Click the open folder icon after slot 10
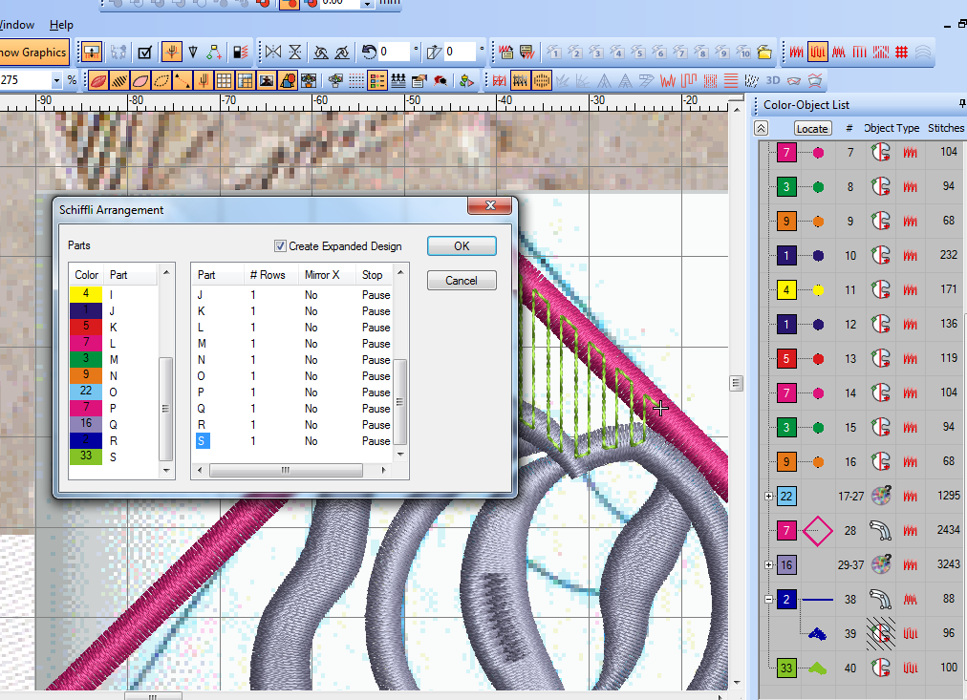This screenshot has height=700, width=967. 764,52
